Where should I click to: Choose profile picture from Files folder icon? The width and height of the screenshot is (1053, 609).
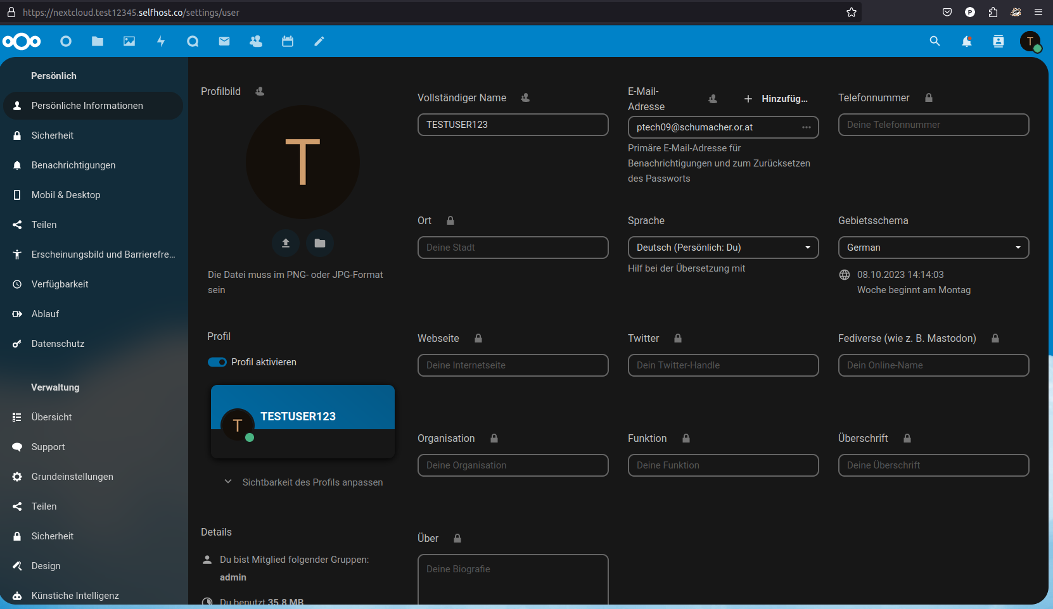[x=320, y=243]
